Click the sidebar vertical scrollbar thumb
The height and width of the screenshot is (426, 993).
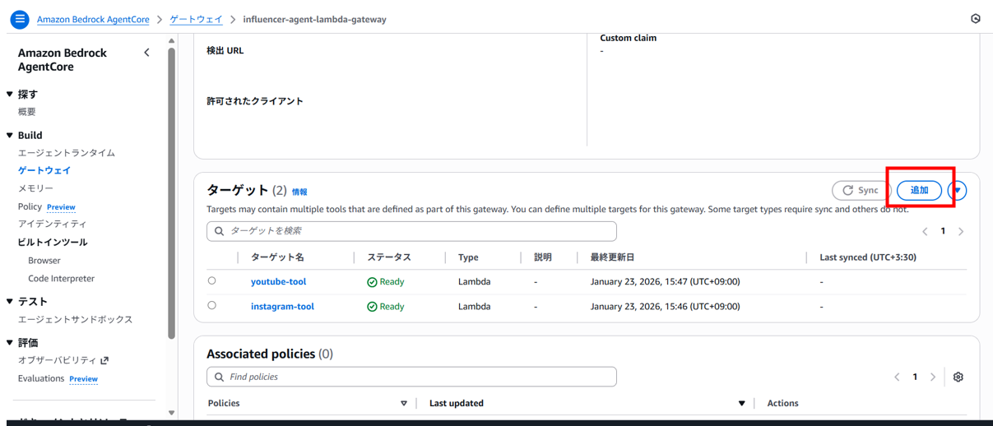click(x=171, y=193)
